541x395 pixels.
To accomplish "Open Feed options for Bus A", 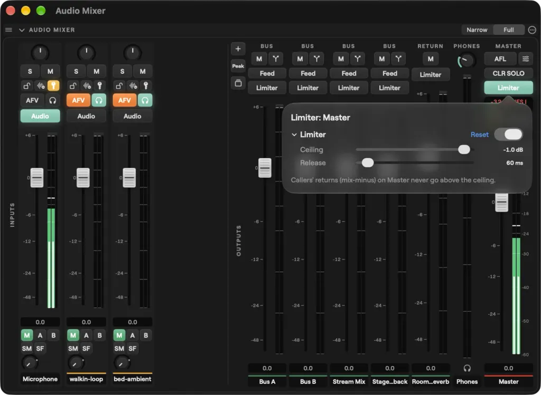I will click(267, 73).
